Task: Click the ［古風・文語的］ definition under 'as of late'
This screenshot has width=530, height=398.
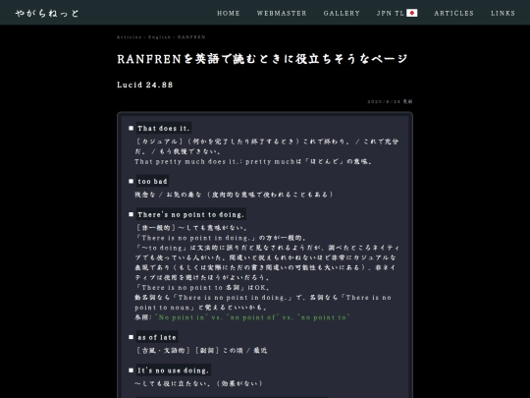Action: [201, 350]
